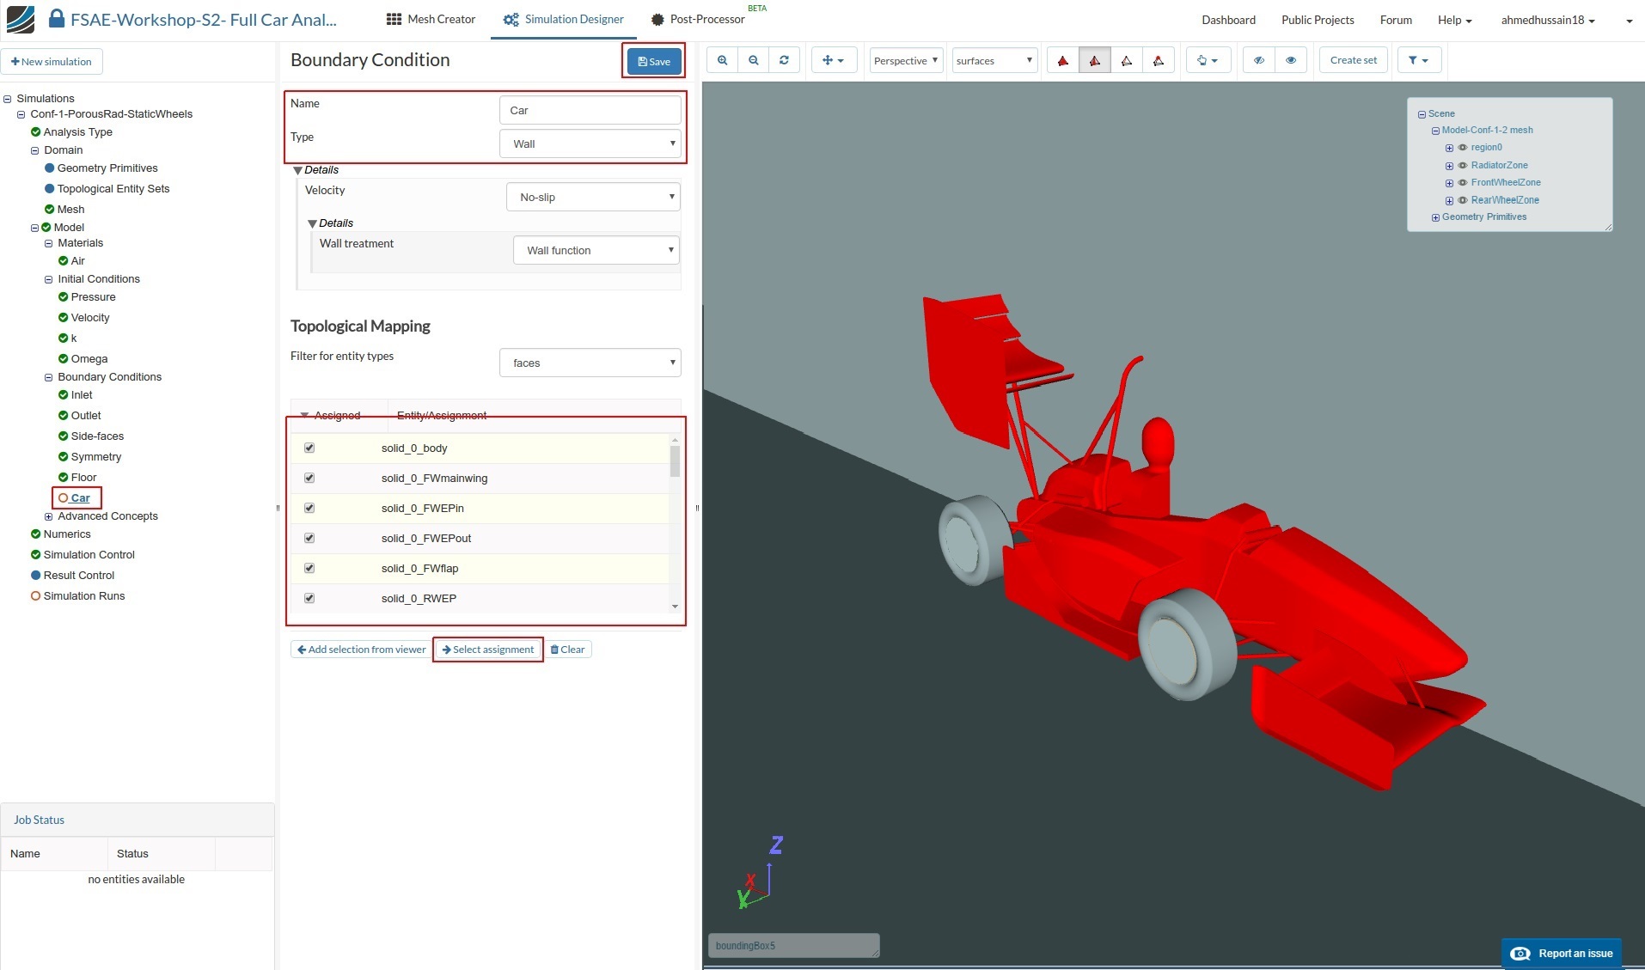
Task: Uncheck the solid_0_FWflap checkbox
Action: pyautogui.click(x=309, y=568)
